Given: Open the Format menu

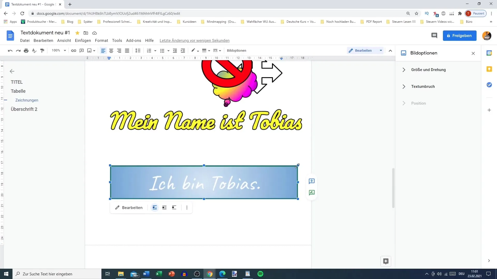Looking at the screenshot, I should pyautogui.click(x=101, y=40).
